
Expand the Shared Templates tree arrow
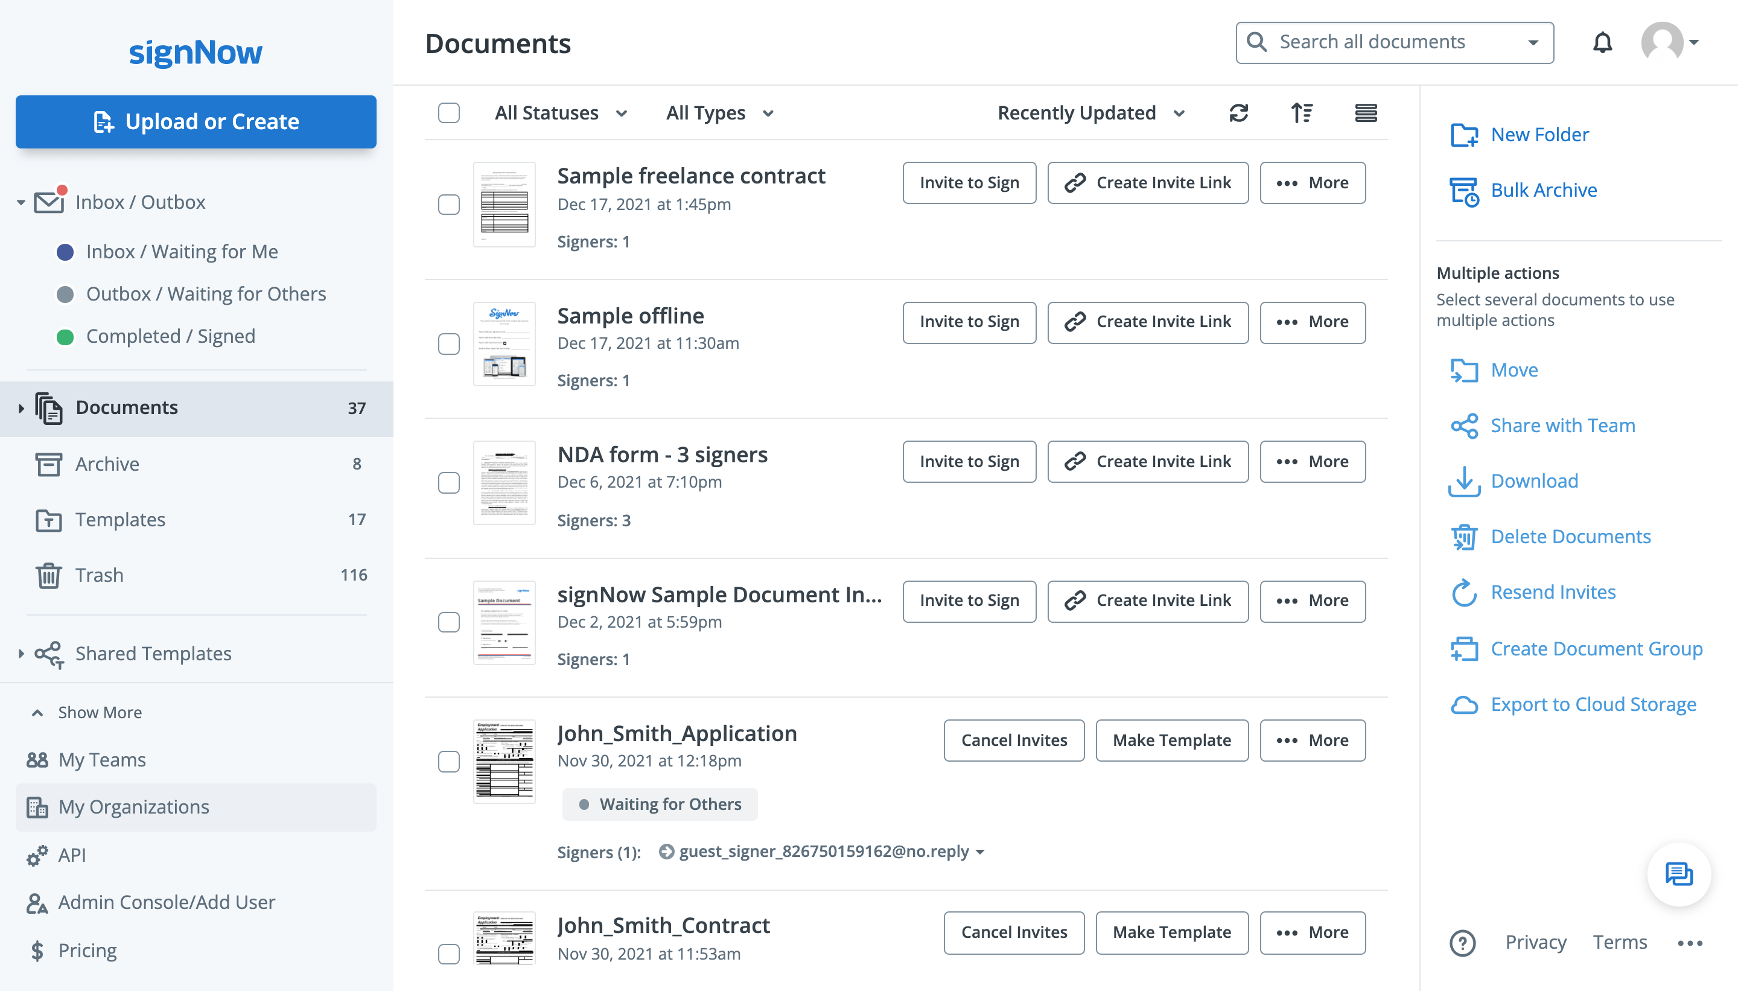click(21, 654)
